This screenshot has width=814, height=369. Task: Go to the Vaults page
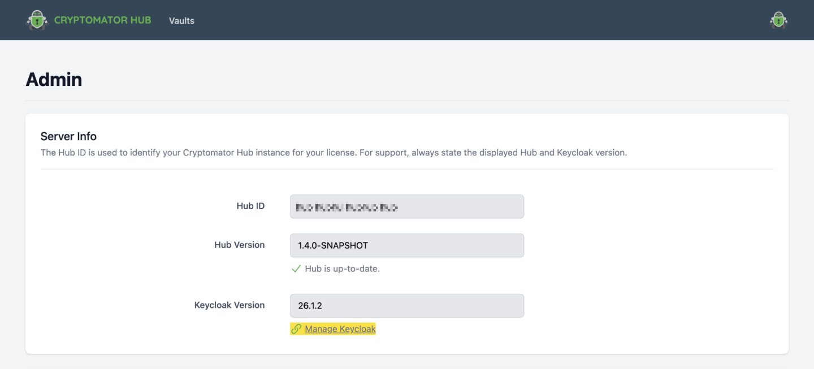[x=181, y=20]
